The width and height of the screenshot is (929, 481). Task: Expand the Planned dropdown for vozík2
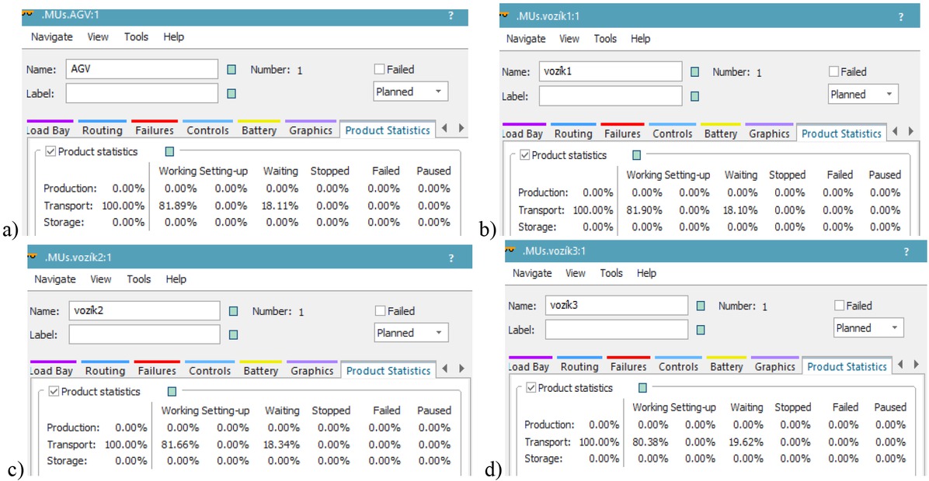[411, 333]
